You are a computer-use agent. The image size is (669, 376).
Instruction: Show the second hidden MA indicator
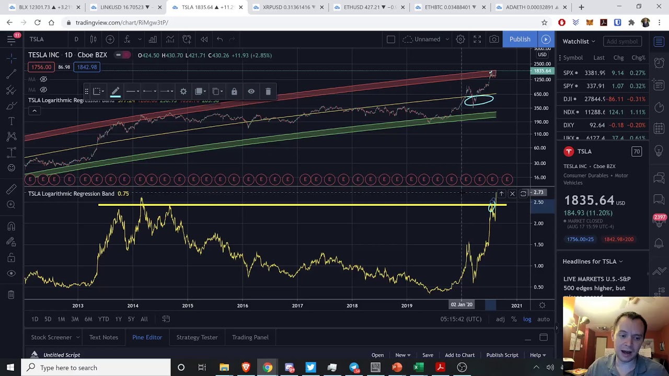(43, 89)
